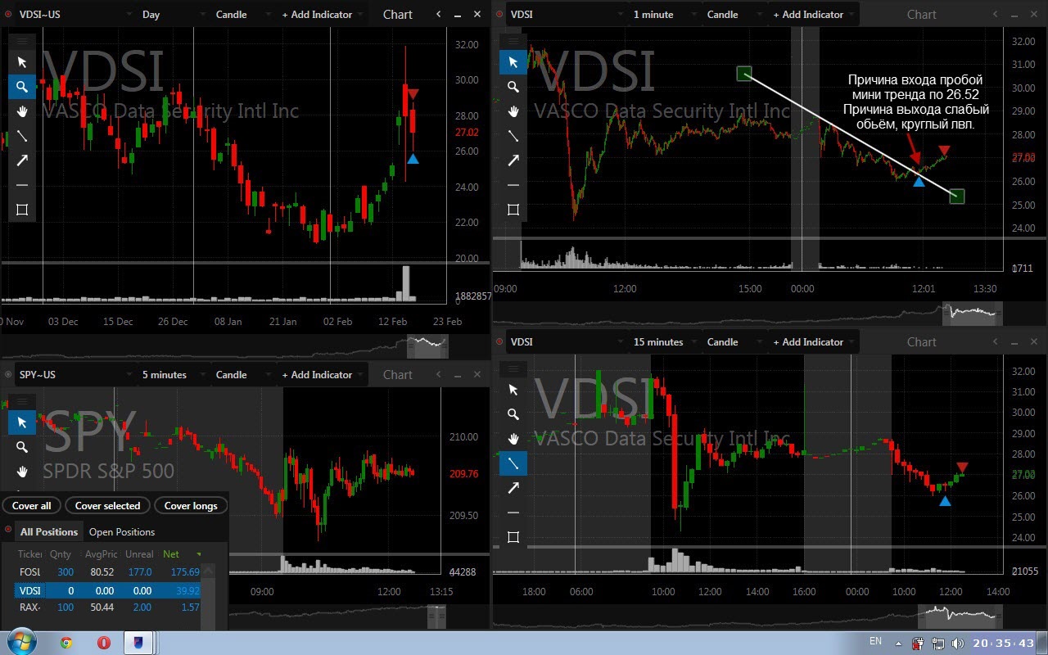Image resolution: width=1048 pixels, height=655 pixels.
Task: Select the pointer tool in VDSI 1 minute chart
Action: coord(513,62)
